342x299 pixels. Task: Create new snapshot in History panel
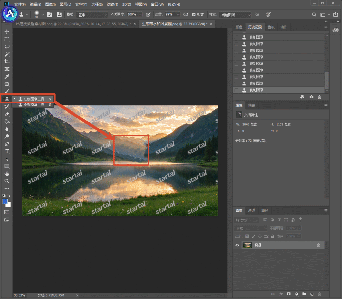[x=311, y=97]
